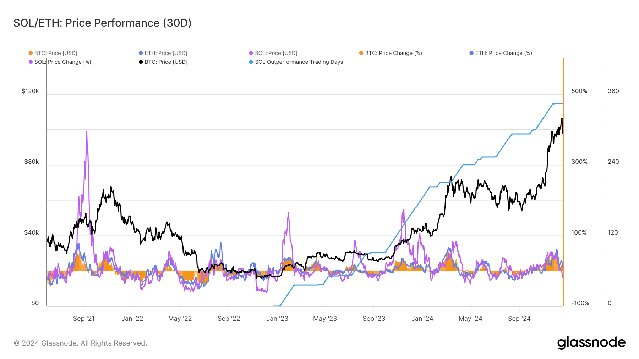
Task: Click the 120 trading days axis label
Action: (613, 232)
